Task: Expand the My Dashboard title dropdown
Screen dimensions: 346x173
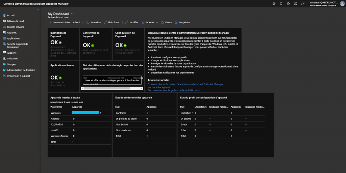Action: pyautogui.click(x=72, y=14)
